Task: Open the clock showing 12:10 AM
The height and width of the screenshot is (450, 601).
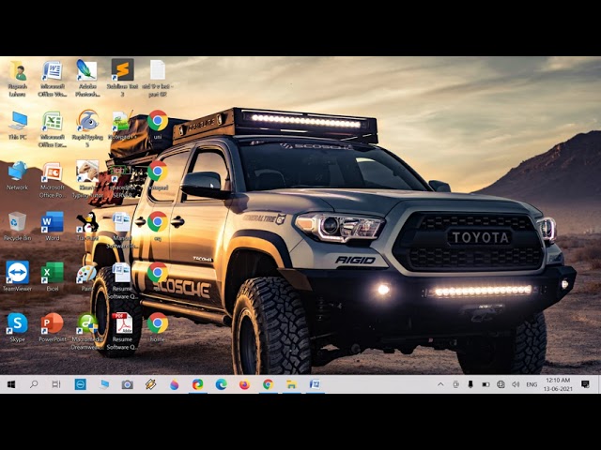Action: coord(558,384)
